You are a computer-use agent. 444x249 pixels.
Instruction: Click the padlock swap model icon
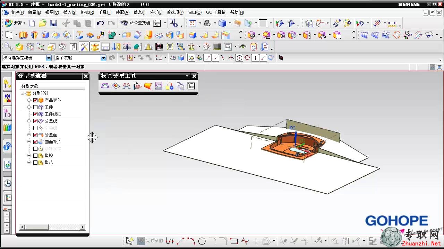point(170,86)
